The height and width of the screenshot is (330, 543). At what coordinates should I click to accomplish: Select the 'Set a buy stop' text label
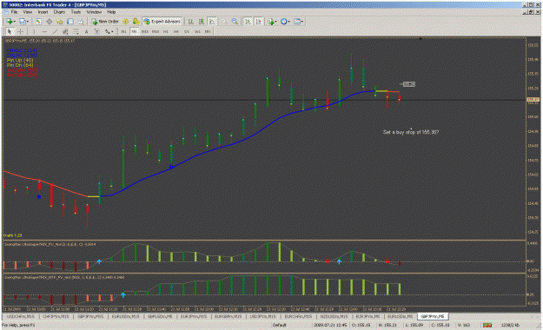[x=411, y=132]
